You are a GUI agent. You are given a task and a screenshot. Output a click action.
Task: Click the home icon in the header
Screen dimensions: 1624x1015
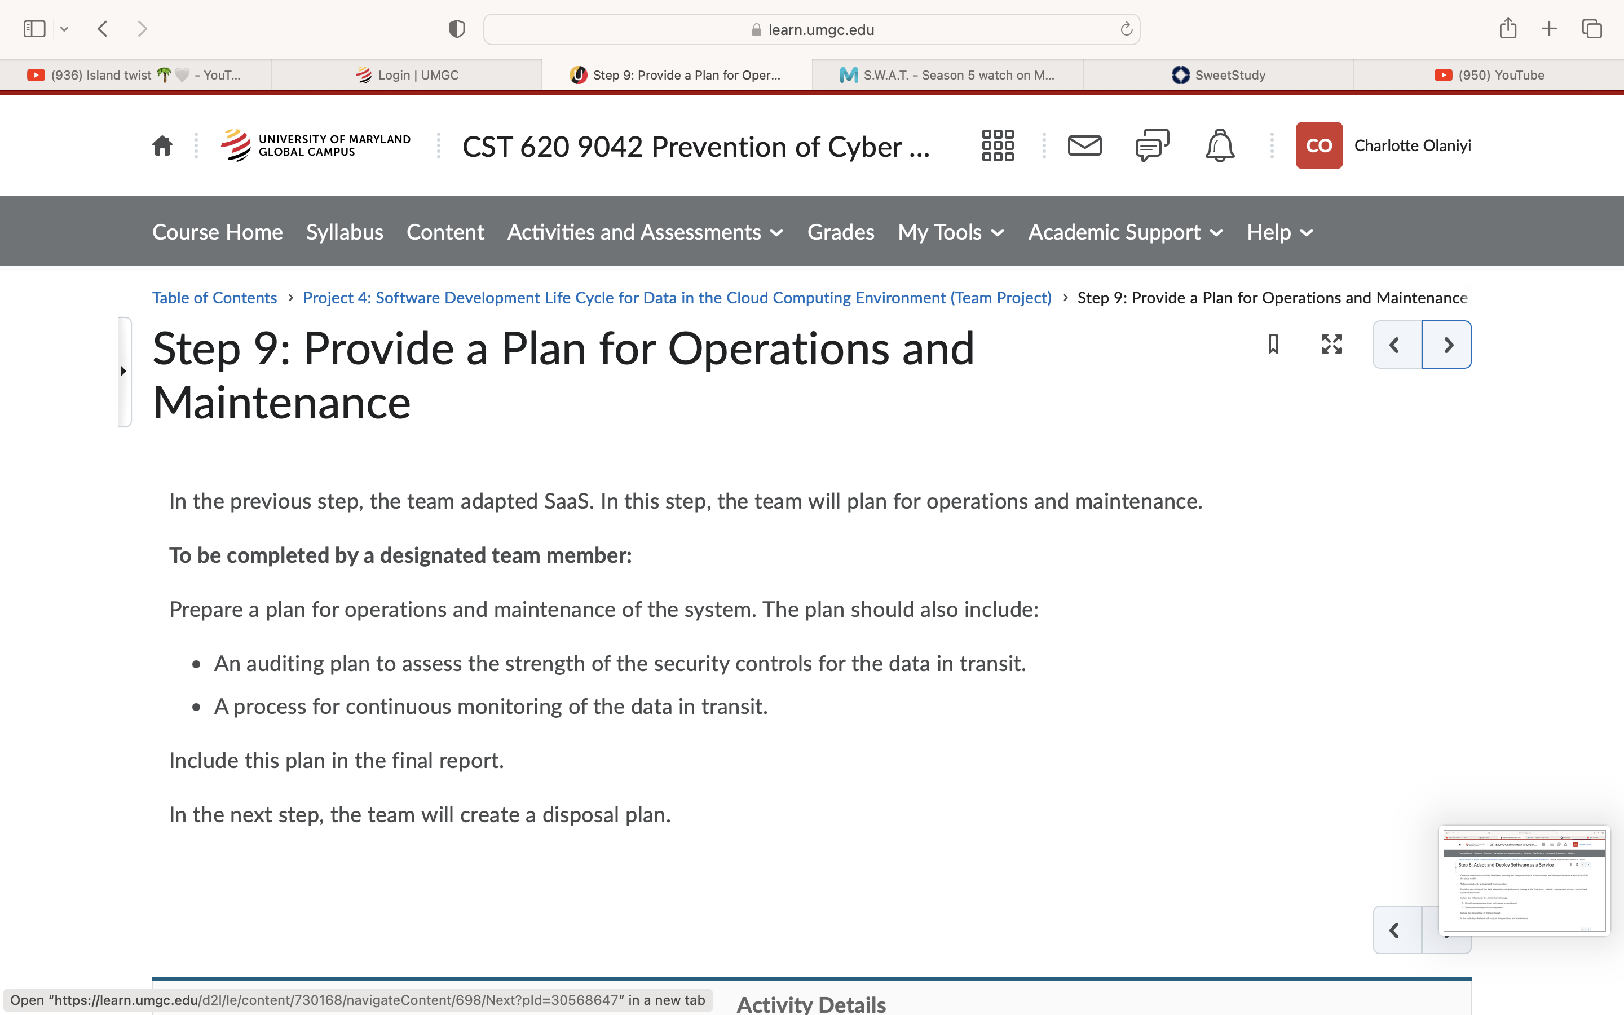pos(162,145)
